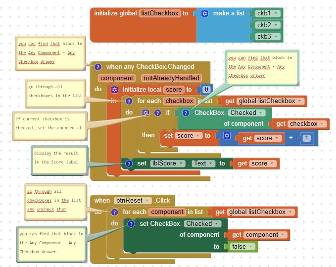Toggle comment icon on for each checkbox block

[x=129, y=101]
